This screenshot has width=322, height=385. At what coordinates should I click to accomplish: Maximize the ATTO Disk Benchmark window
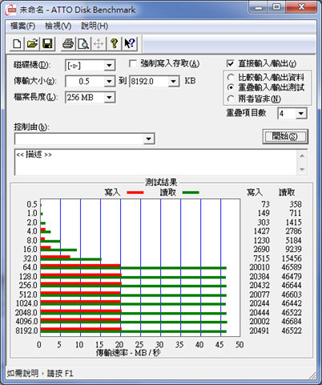(276, 7)
